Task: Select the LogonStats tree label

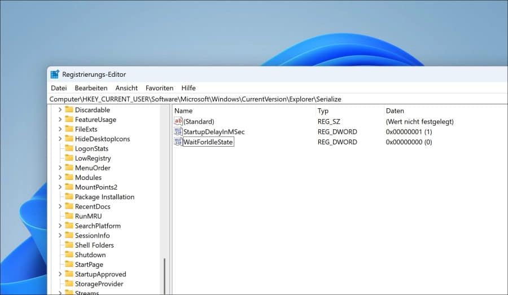Action: click(91, 149)
